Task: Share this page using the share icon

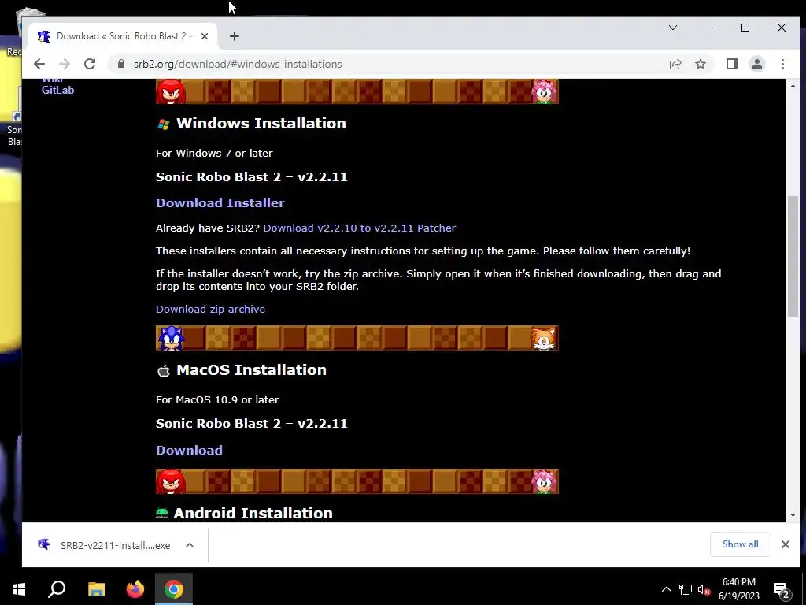Action: coord(675,64)
